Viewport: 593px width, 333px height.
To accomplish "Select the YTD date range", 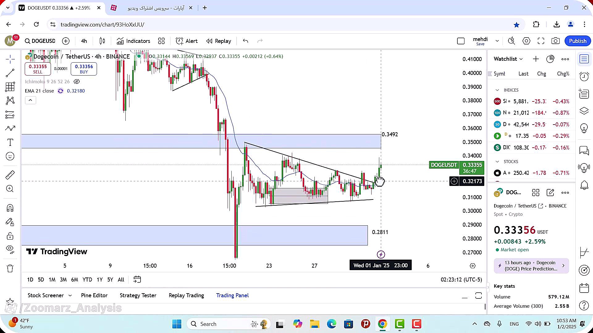I will point(87,280).
